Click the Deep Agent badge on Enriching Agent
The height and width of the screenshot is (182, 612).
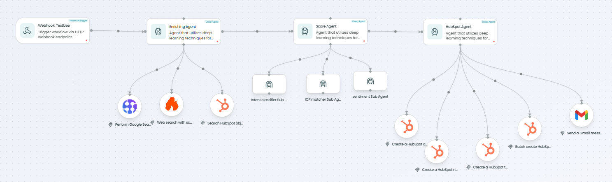click(x=212, y=21)
